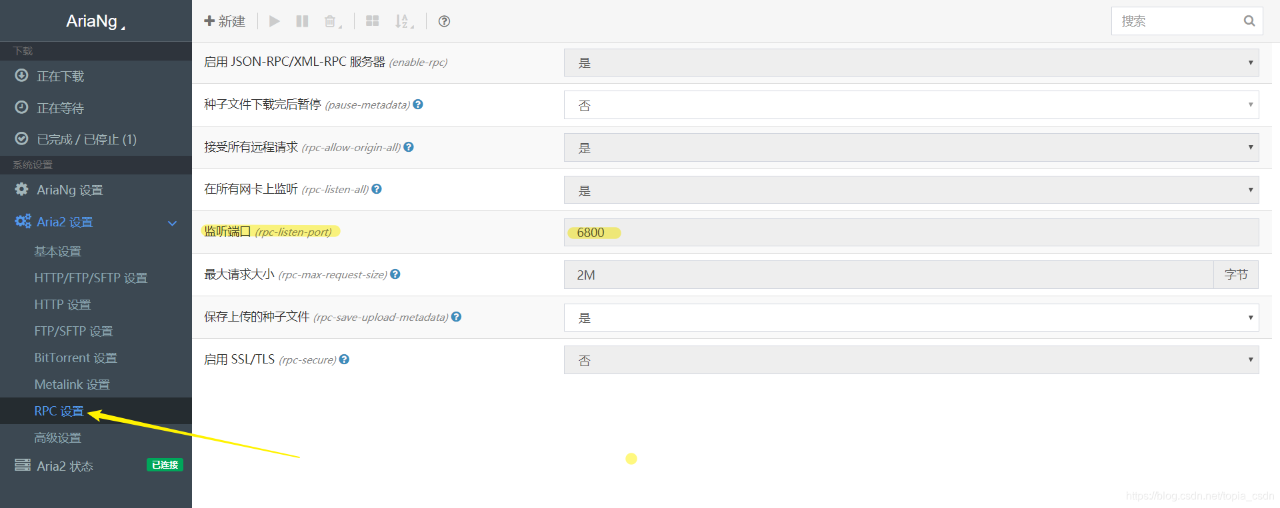
Task: Open the rpc-save-upload-metadata dropdown
Action: click(911, 318)
